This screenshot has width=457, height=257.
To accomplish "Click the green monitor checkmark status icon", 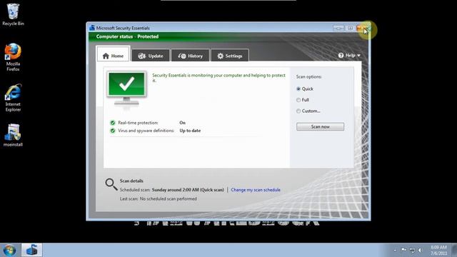I will click(126, 89).
